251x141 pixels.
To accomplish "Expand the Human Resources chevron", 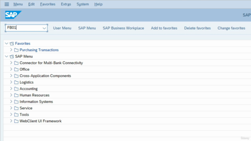I will pyautogui.click(x=11, y=95).
